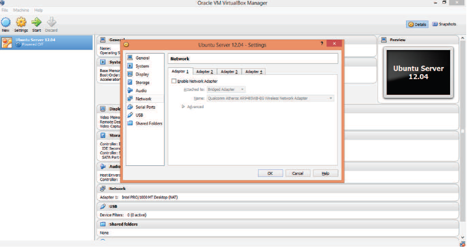Image resolution: width=468 pixels, height=248 pixels.
Task: Click the details pane vertical scrollbar
Action: [x=463, y=131]
